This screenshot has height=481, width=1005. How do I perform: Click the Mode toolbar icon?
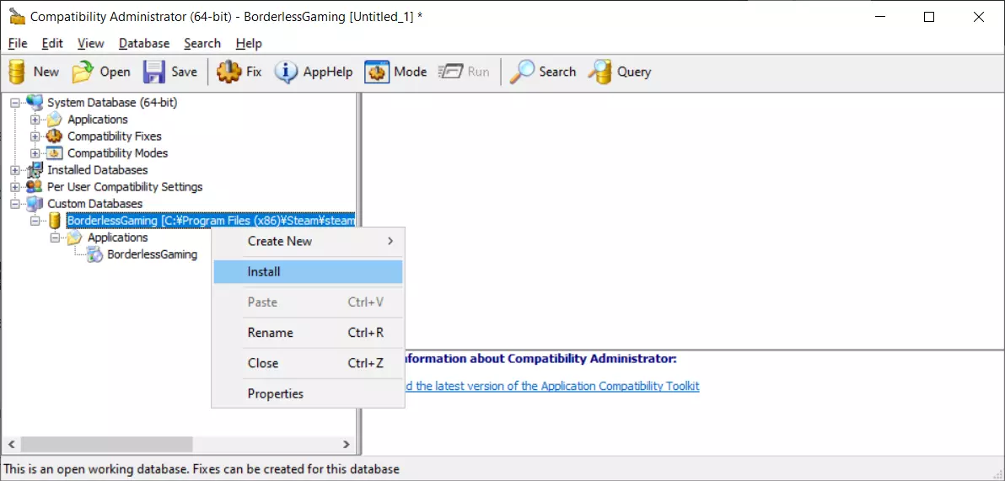(x=377, y=72)
